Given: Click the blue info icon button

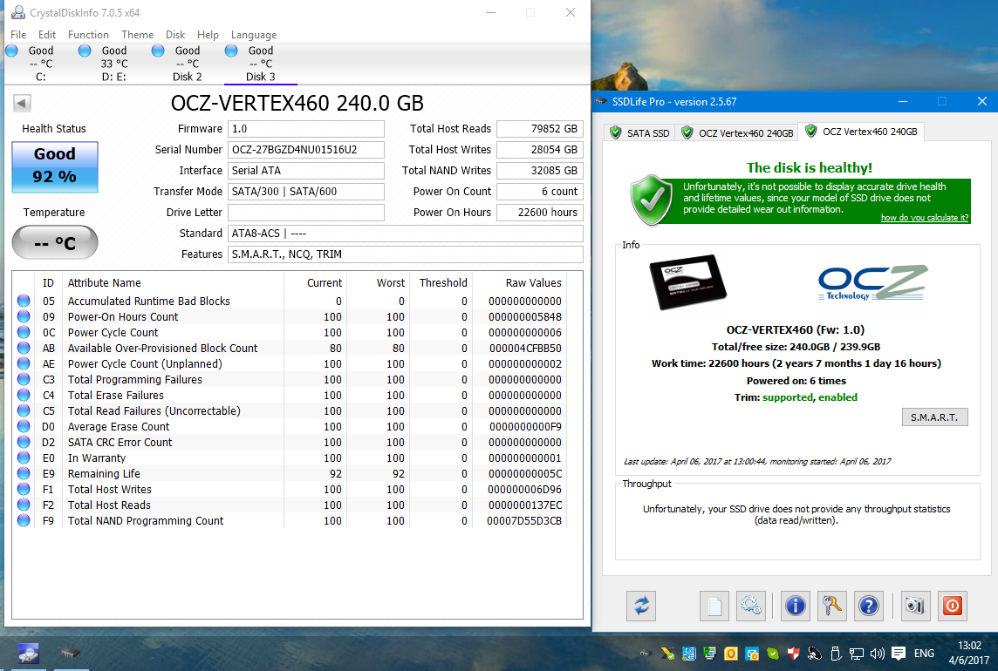Looking at the screenshot, I should click(x=795, y=606).
